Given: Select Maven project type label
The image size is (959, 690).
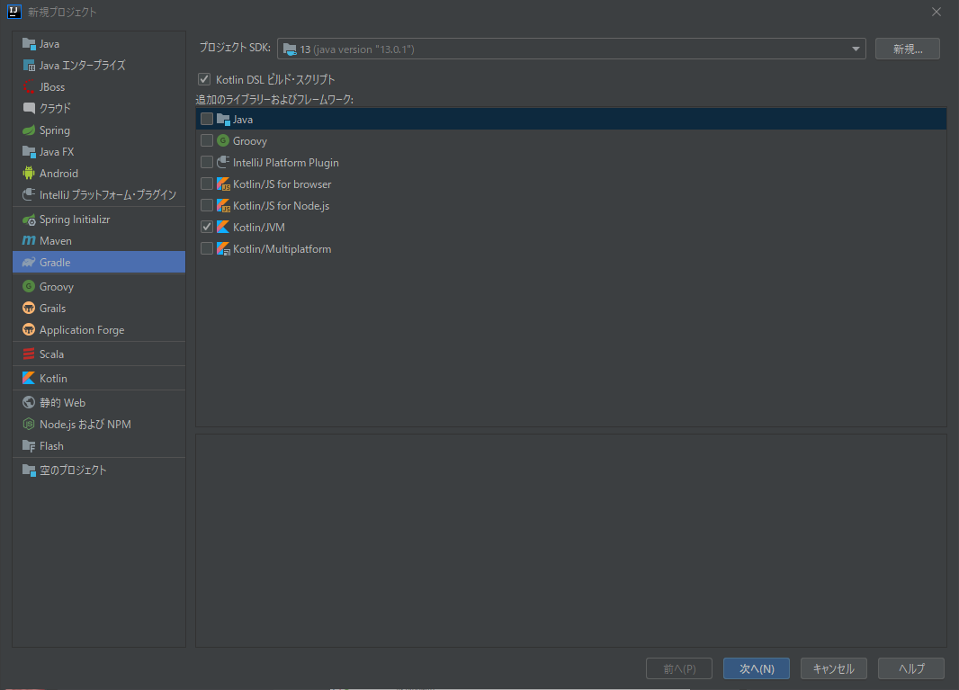Looking at the screenshot, I should (x=56, y=241).
